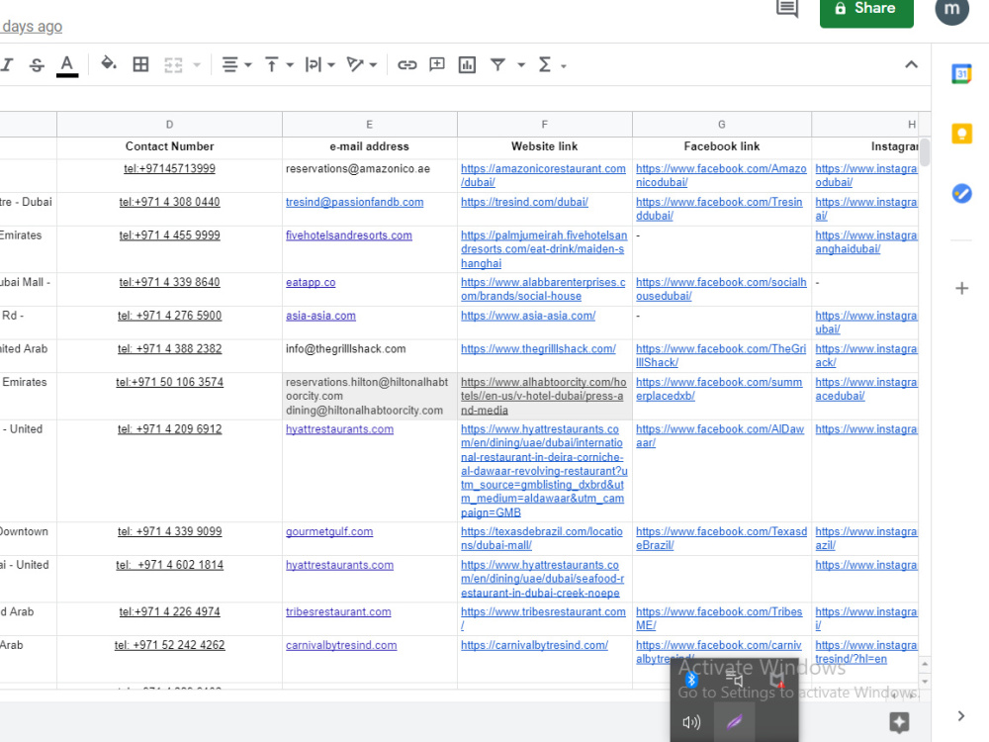Viewport: 989px width, 742px height.
Task: Open the text color picker
Action: pos(67,65)
